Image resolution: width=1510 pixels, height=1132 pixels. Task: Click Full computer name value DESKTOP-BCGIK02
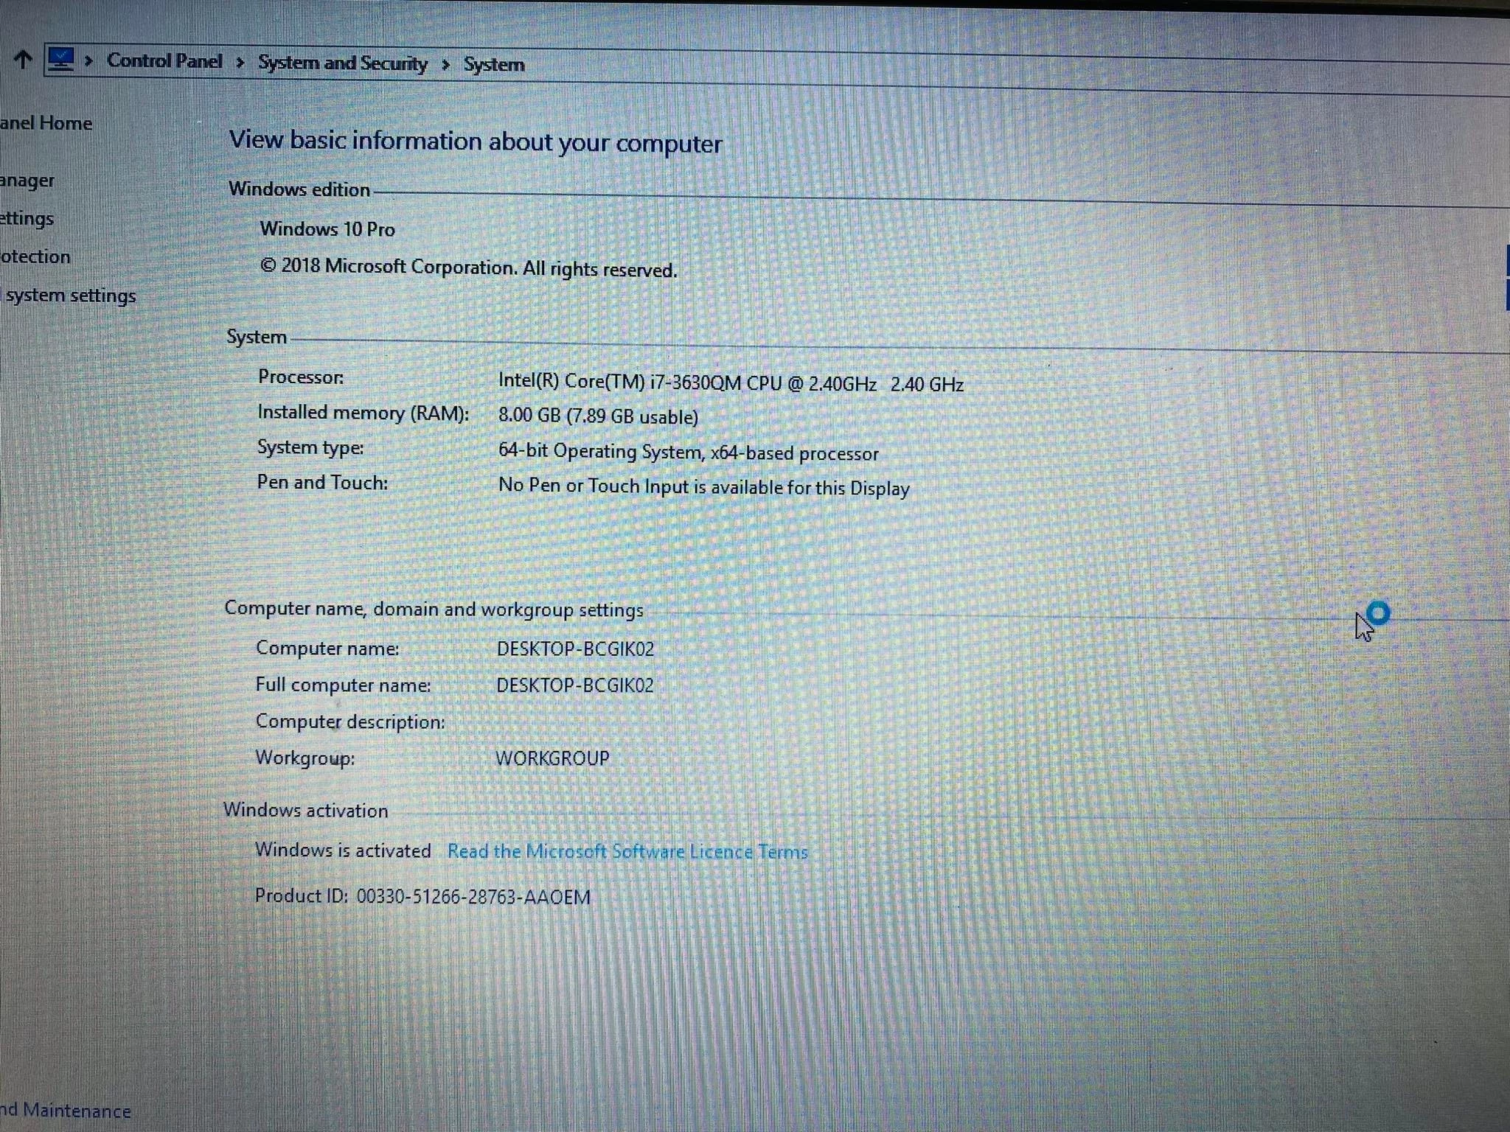coord(574,685)
